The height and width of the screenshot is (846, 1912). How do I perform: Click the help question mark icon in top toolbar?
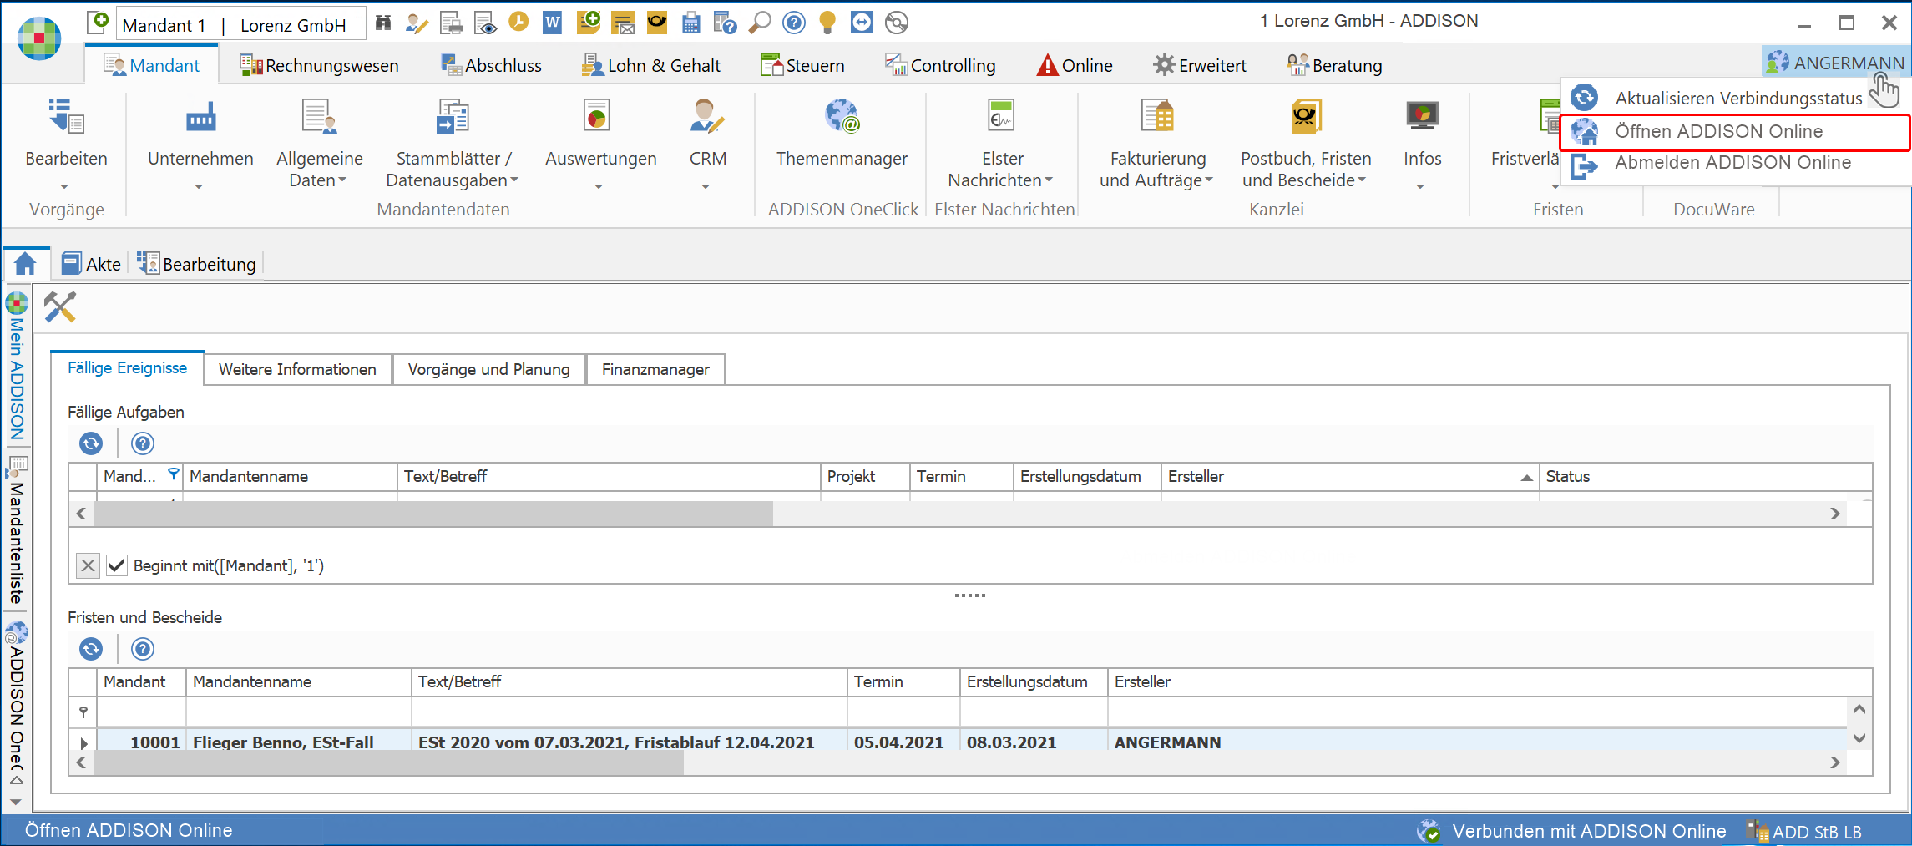[x=794, y=23]
